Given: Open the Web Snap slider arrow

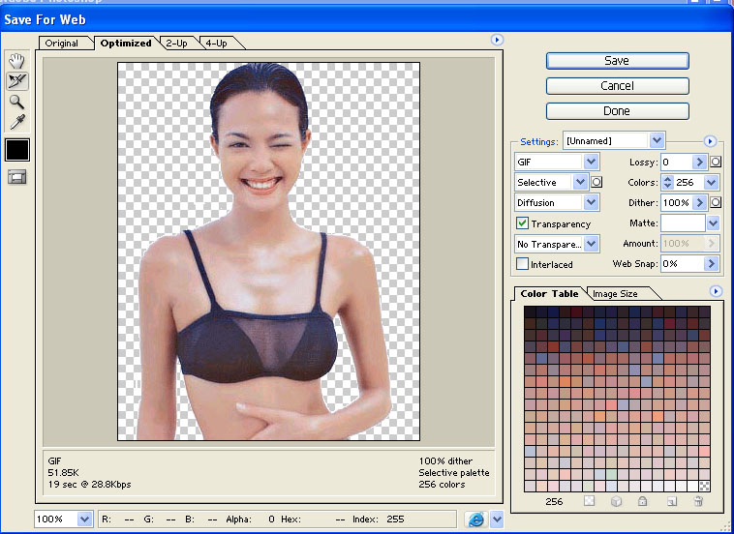Looking at the screenshot, I should coord(712,264).
